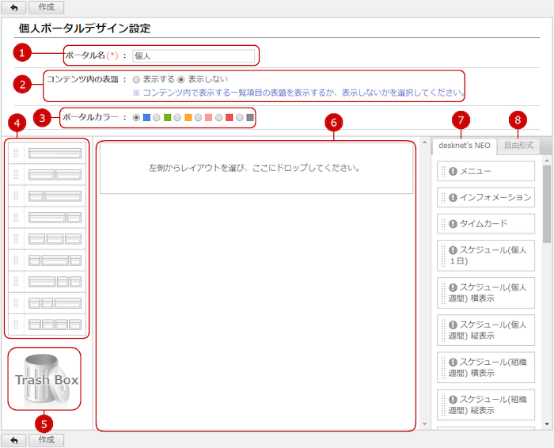Pick the four equal columns layout
The width and height of the screenshot is (554, 448).
55,324
